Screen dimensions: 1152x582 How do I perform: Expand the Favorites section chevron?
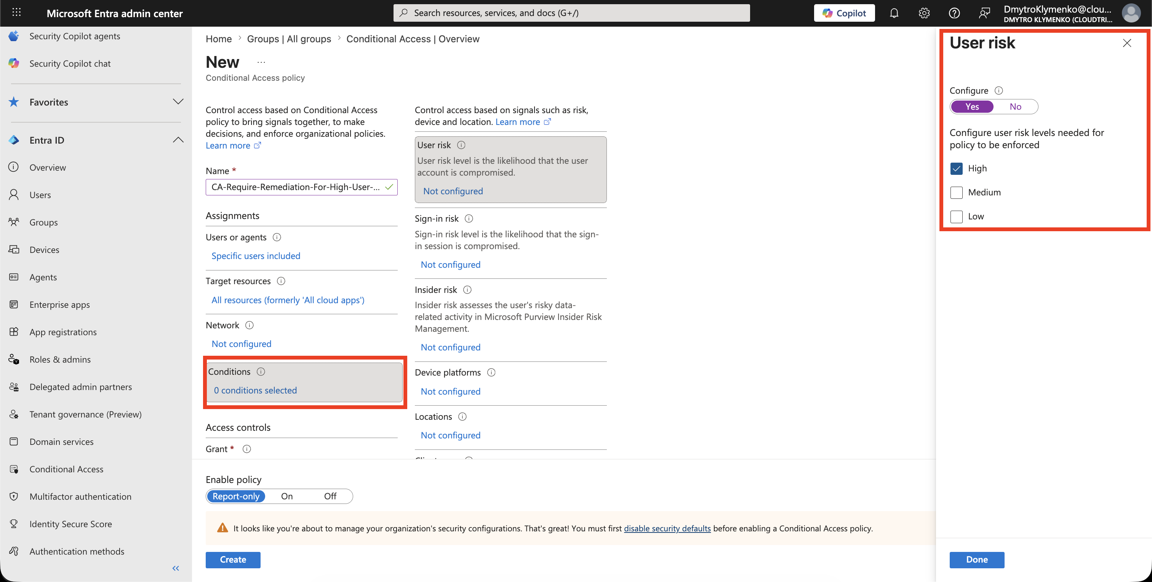tap(178, 102)
